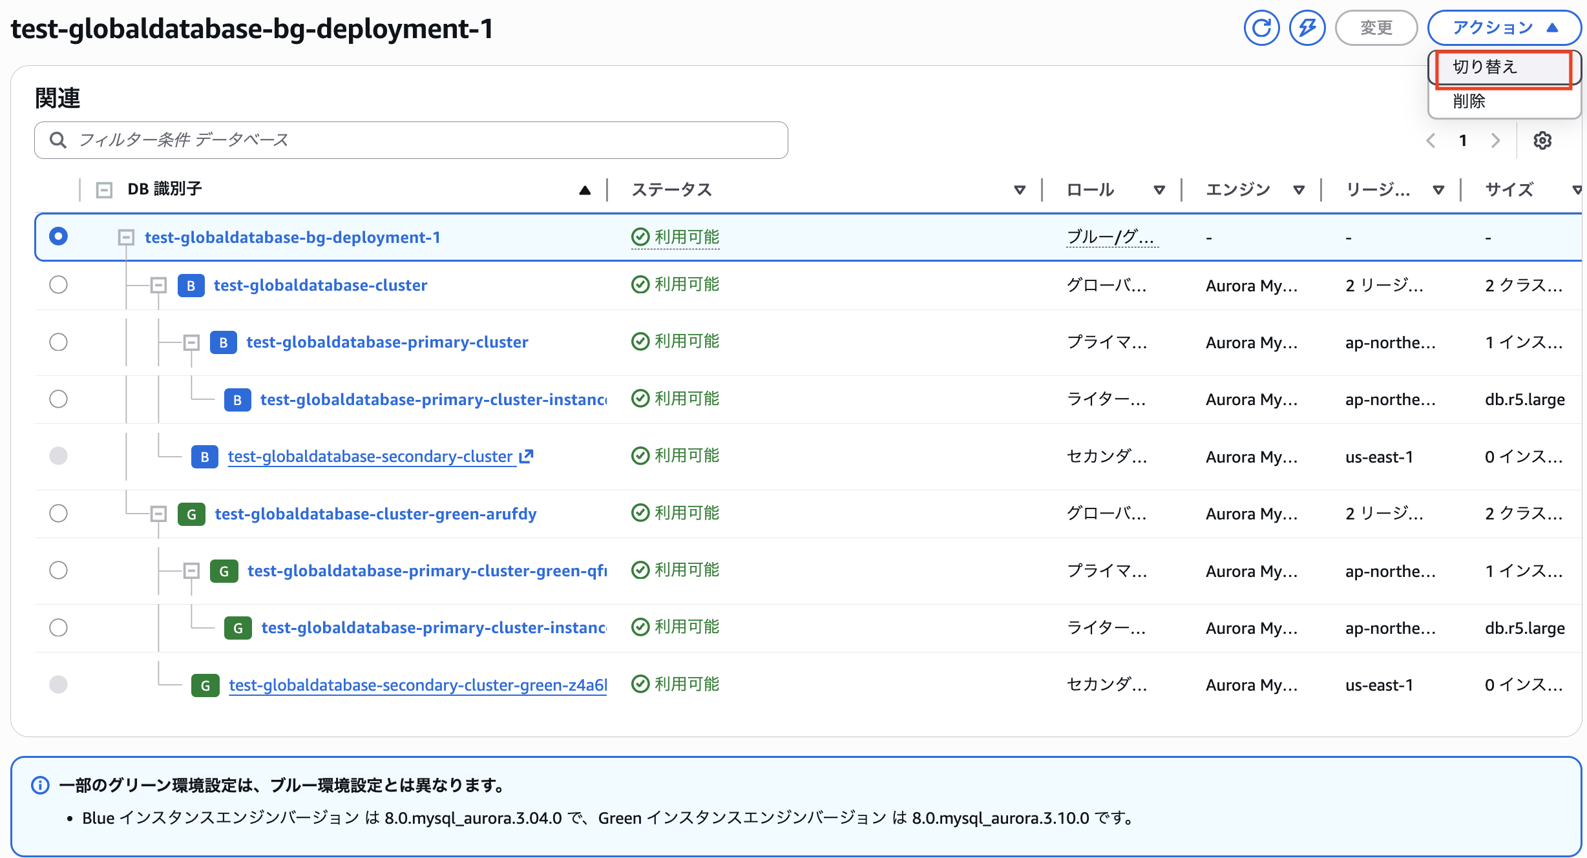Screen dimensions: 1587x858
Task: Click the lightning bolt icon button
Action: pyautogui.click(x=1307, y=28)
